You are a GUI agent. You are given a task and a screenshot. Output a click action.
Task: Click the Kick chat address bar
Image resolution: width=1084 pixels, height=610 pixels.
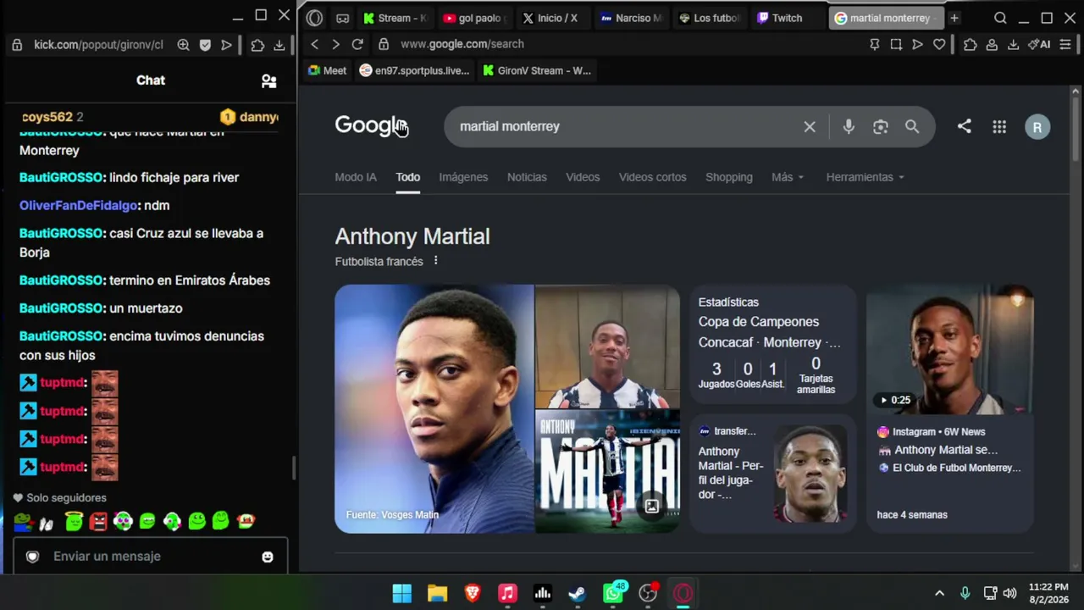click(98, 45)
